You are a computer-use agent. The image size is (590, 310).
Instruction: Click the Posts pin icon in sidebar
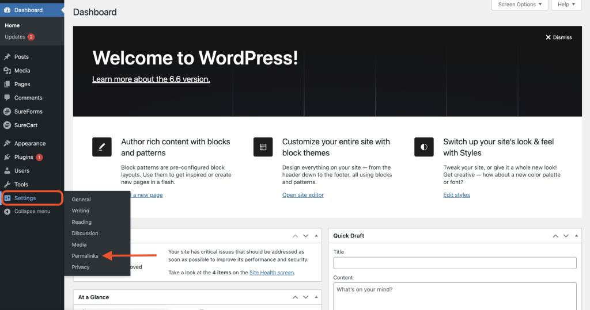pos(7,57)
